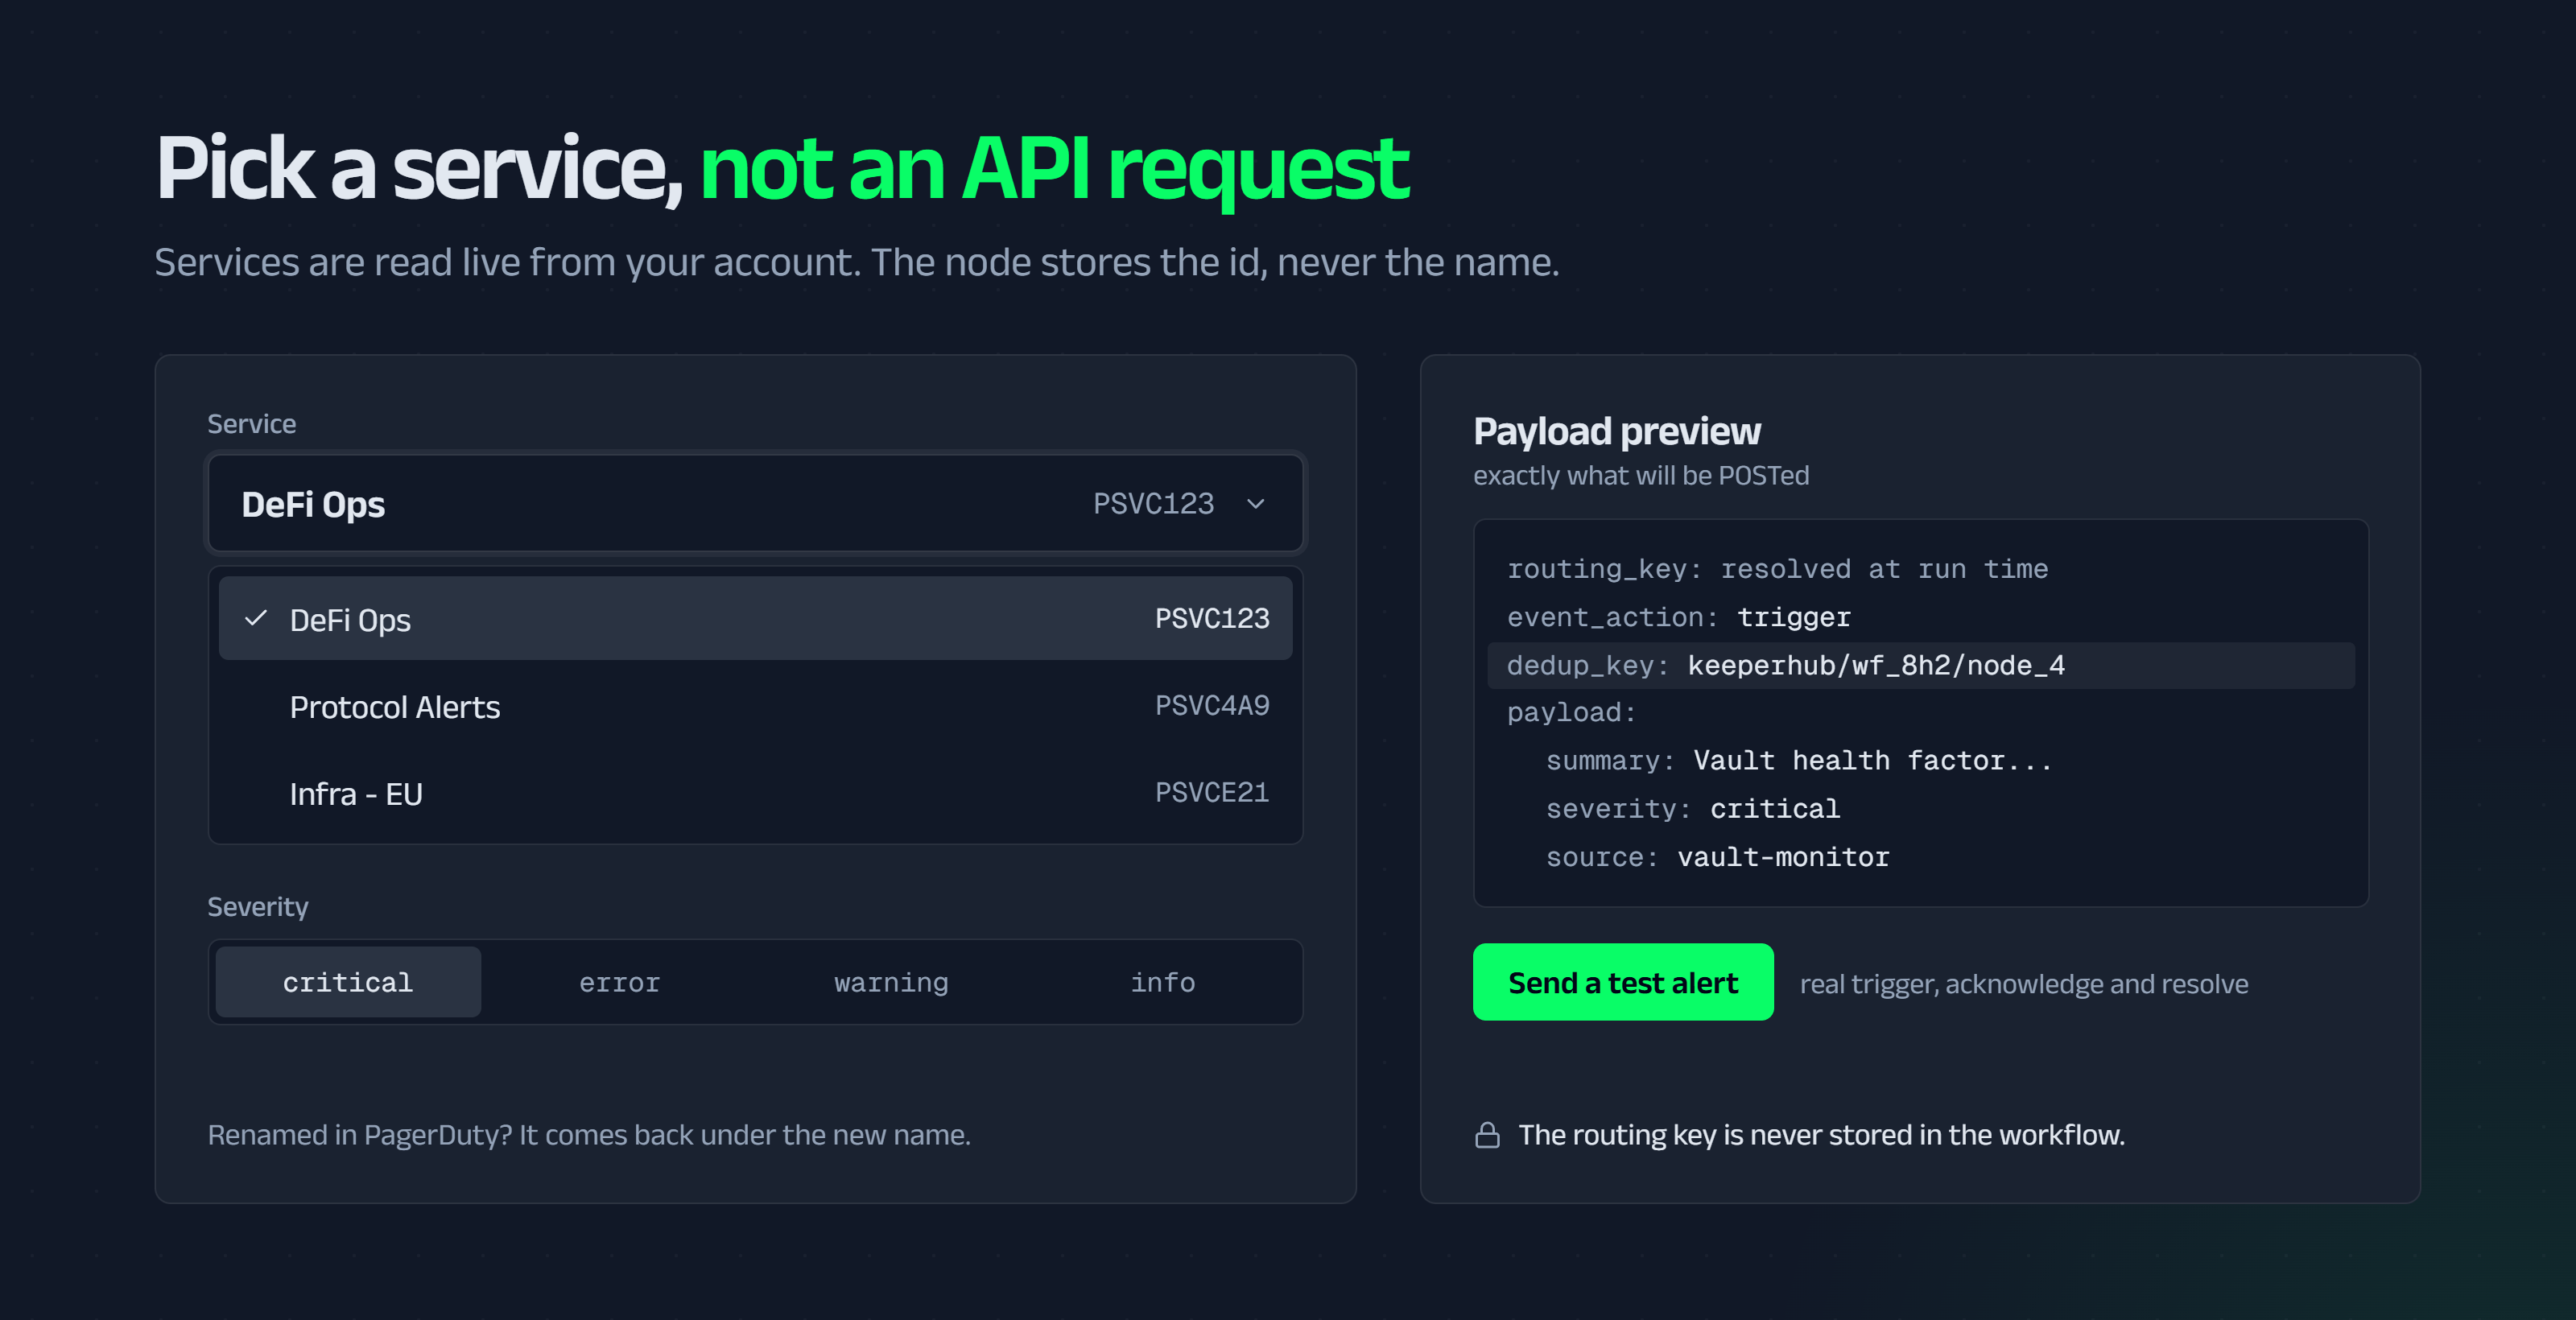Screen dimensions: 2576x1320
Task: Click the PSVCE21 service id
Action: coord(1212,793)
